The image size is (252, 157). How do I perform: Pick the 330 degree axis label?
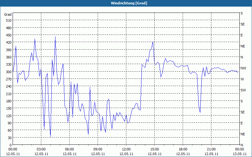(x=9, y=64)
